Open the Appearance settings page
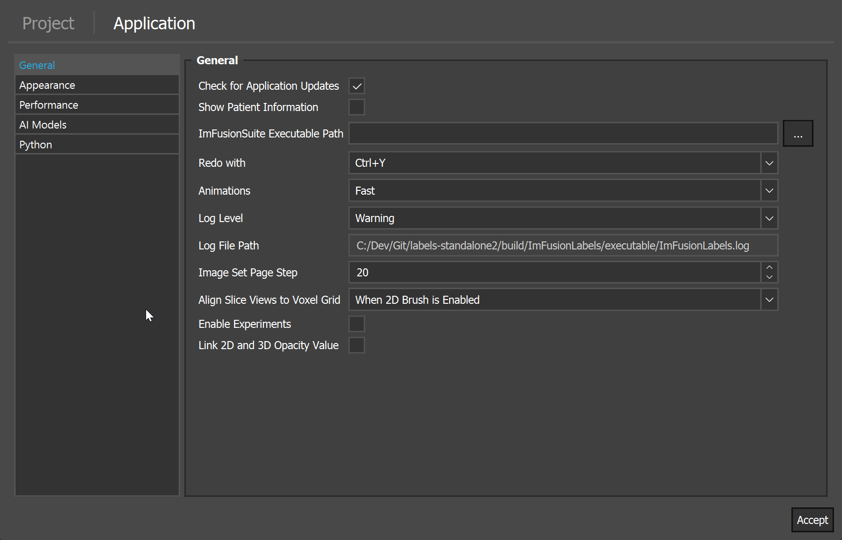The width and height of the screenshot is (842, 540). point(97,85)
